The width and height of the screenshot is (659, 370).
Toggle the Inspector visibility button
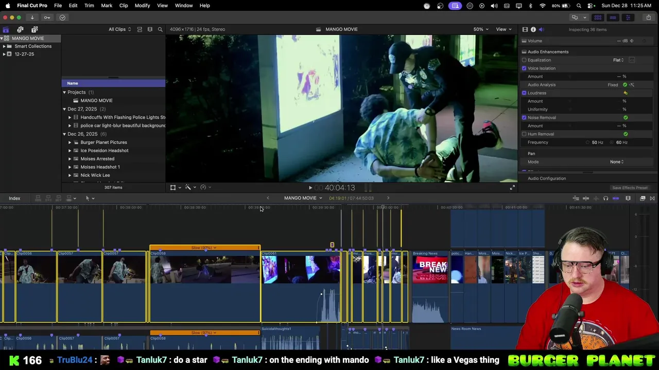point(628,17)
